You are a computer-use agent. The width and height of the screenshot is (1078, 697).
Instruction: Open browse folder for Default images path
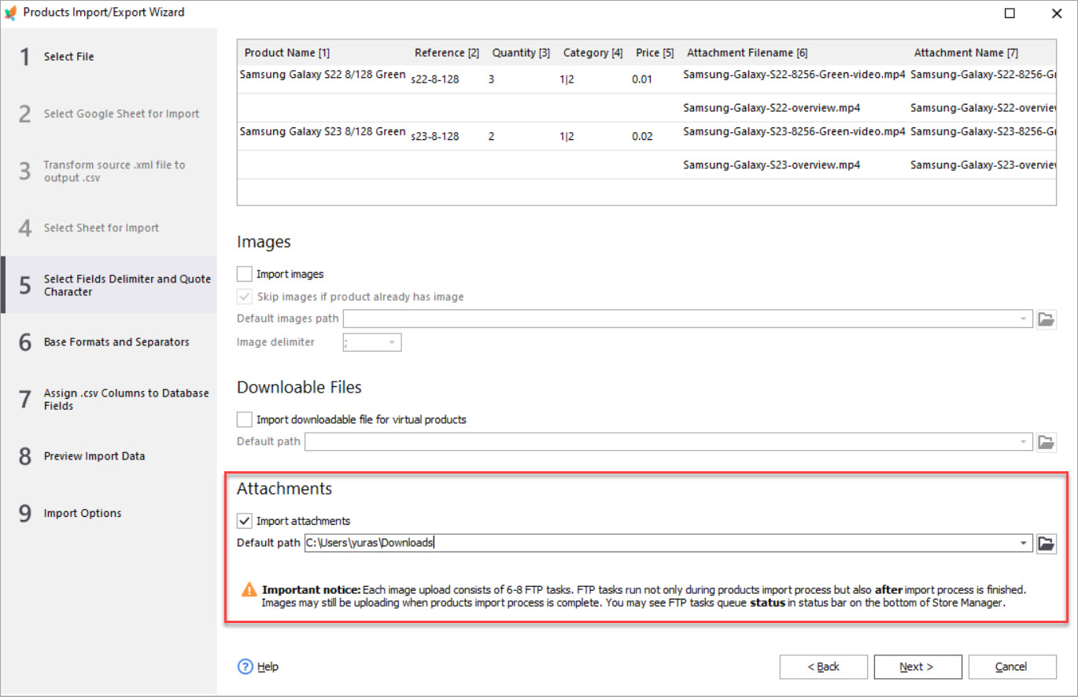click(1046, 319)
